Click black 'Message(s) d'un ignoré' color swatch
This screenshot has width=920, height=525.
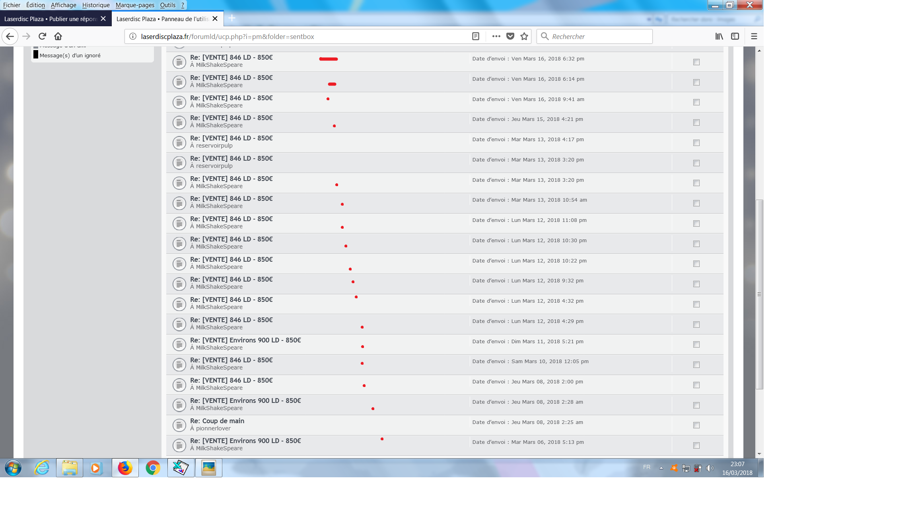coord(36,55)
